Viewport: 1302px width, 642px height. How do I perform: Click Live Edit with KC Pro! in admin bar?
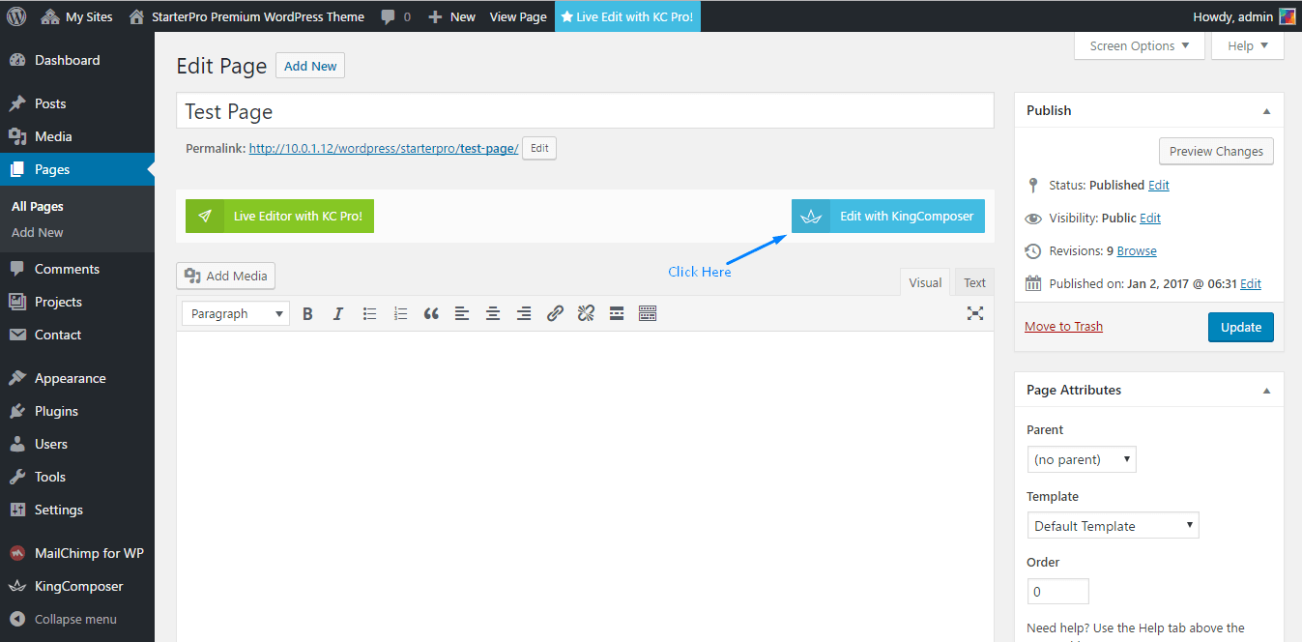point(627,16)
